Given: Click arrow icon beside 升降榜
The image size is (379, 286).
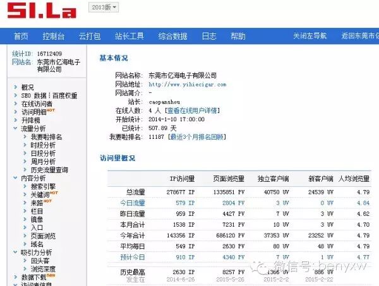Looking at the screenshot, I should tap(16, 120).
